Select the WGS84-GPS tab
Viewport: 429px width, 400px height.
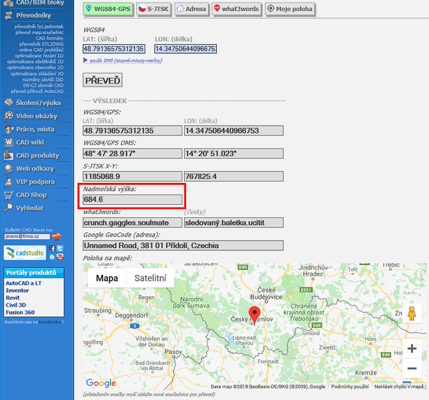[x=108, y=9]
